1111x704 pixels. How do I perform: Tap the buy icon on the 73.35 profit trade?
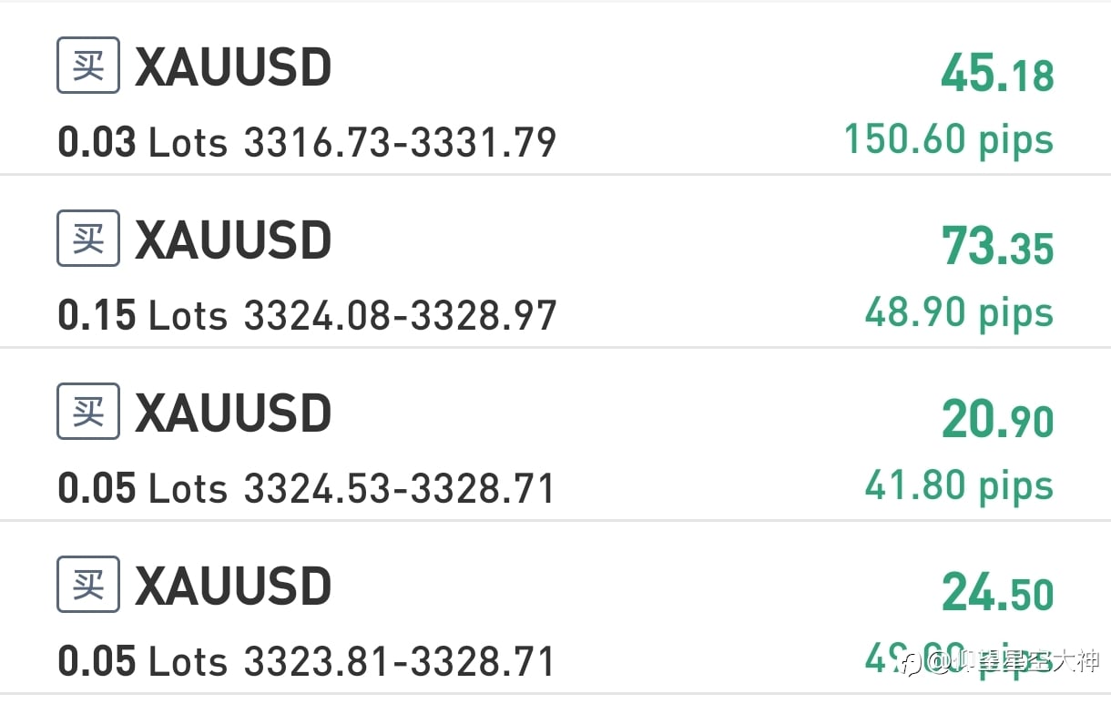[88, 239]
